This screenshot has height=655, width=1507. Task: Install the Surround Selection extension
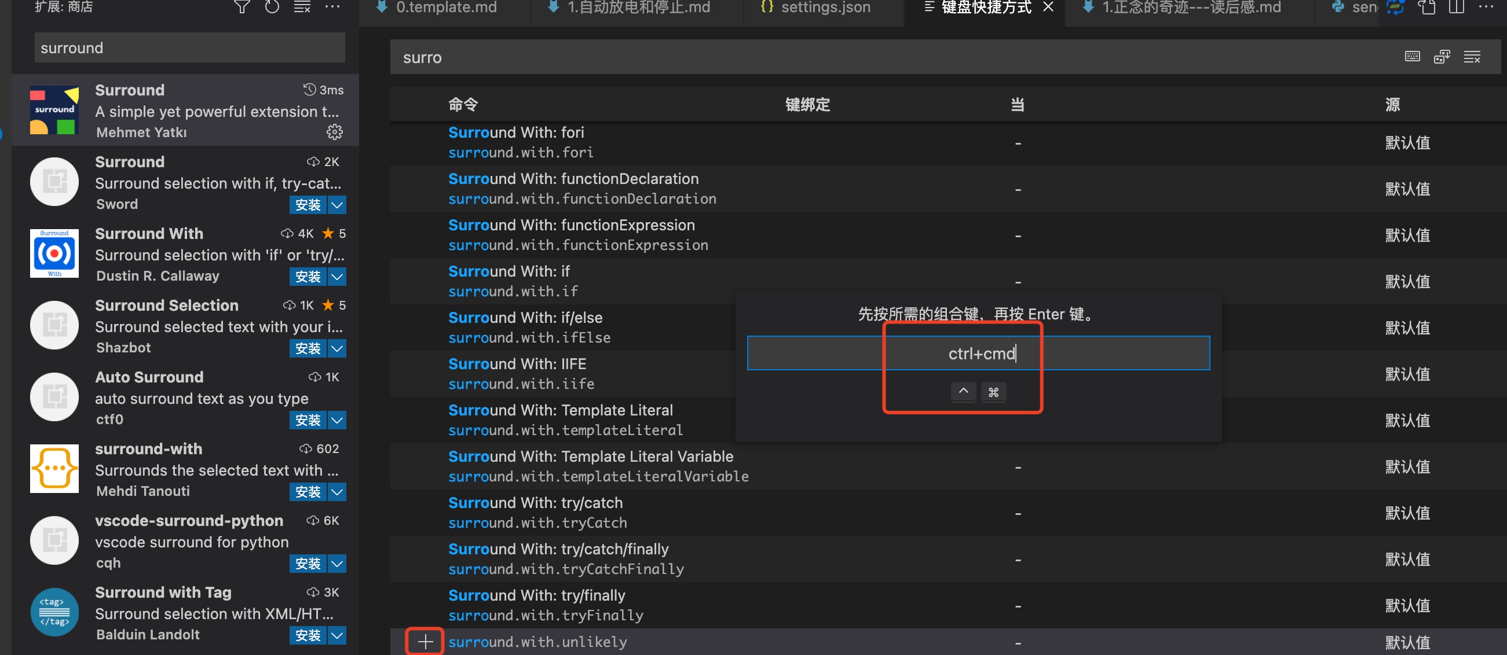coord(308,348)
